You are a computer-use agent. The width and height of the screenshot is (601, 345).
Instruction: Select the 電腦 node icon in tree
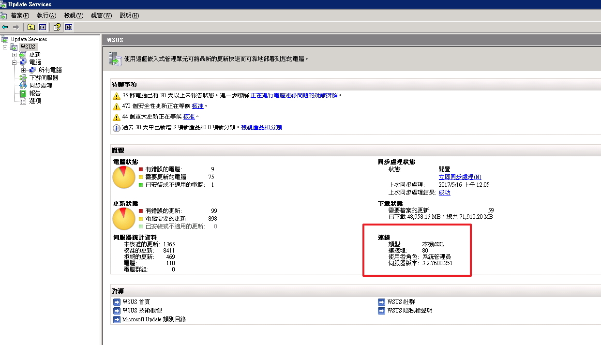pos(23,62)
